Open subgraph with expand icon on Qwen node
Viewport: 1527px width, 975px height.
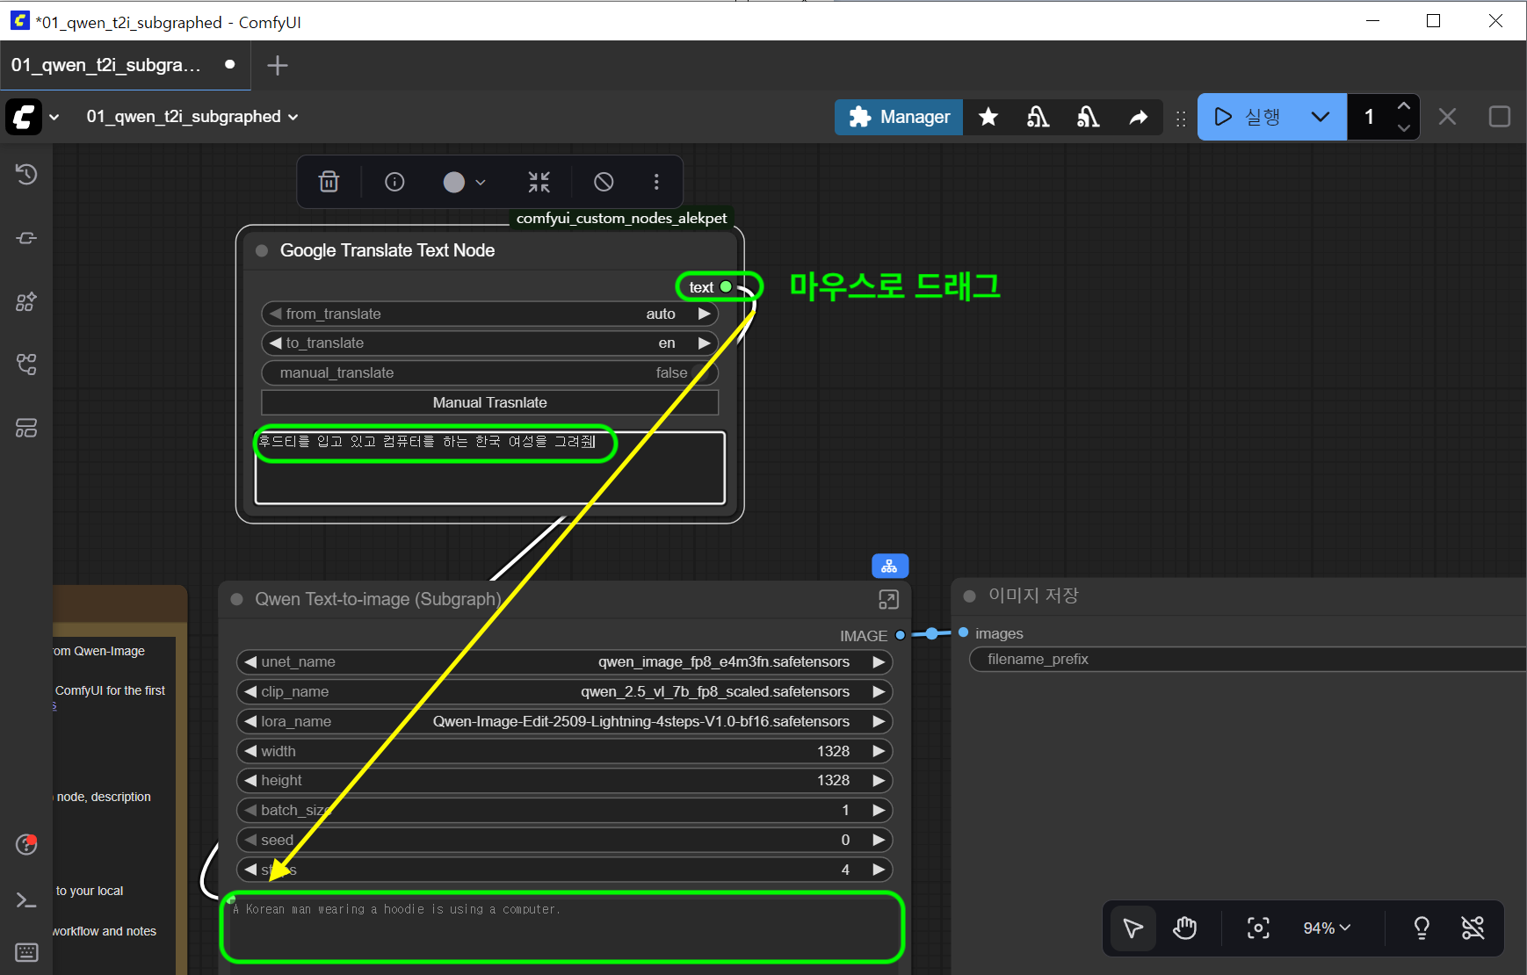point(888,599)
